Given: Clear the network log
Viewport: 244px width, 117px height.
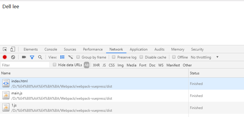Looking at the screenshot, I should pyautogui.click(x=13, y=57).
